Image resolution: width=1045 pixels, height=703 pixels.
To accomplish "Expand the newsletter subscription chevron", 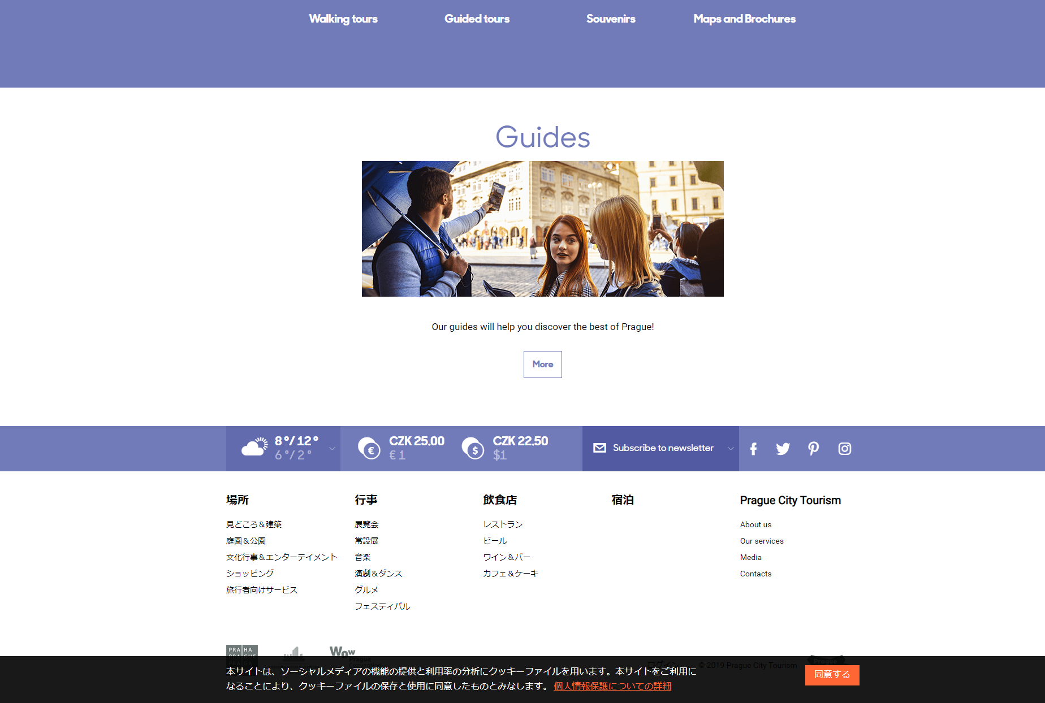I will tap(731, 449).
